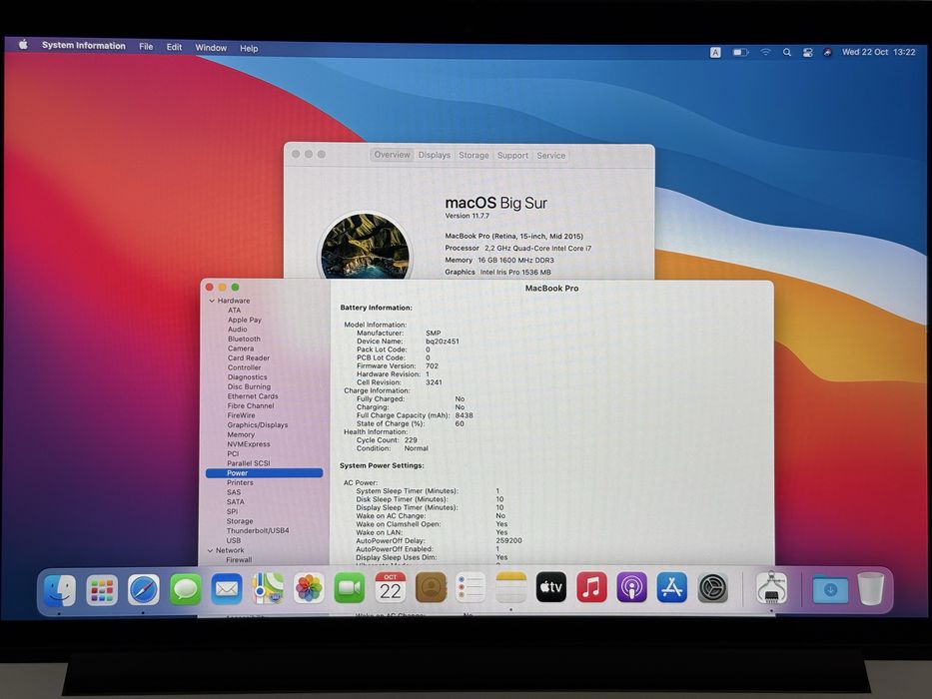Open Music app in the Dock
This screenshot has height=699, width=932.
point(591,587)
